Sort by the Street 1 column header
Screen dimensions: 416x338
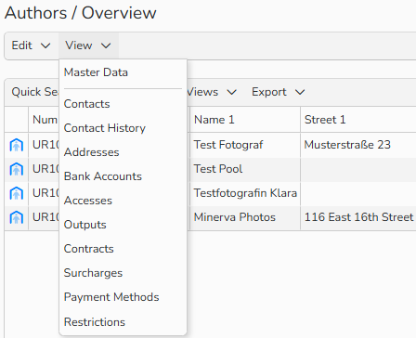[x=358, y=120]
